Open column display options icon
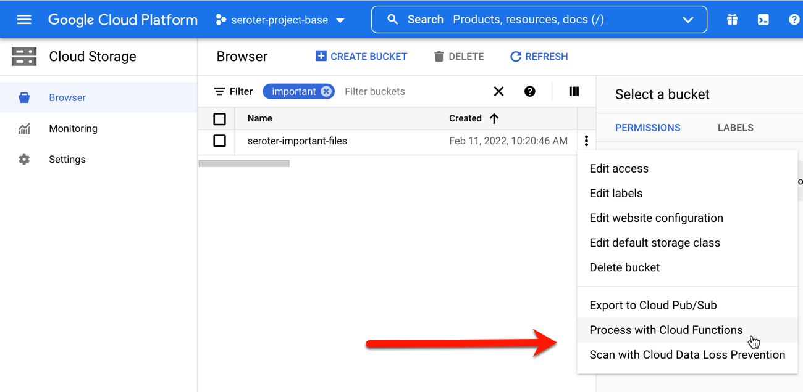Image resolution: width=803 pixels, height=392 pixels. point(574,91)
